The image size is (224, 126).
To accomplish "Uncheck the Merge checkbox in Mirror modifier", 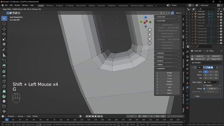I will [x=204, y=89].
